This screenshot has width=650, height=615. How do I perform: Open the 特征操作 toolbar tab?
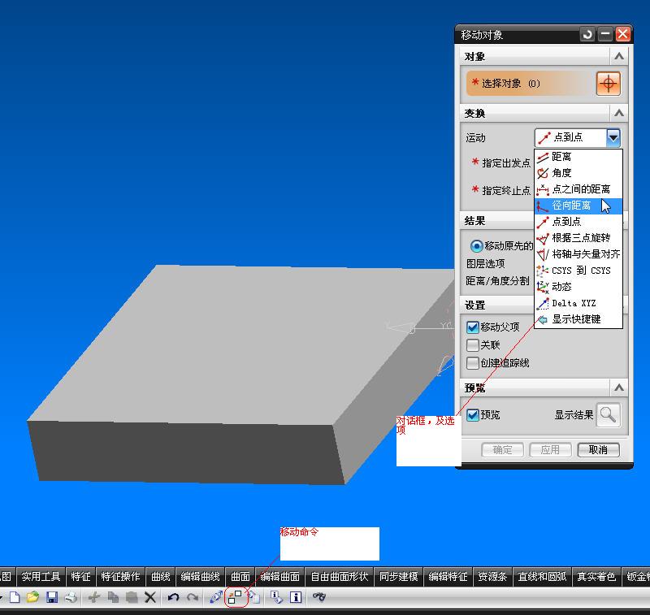(x=120, y=577)
